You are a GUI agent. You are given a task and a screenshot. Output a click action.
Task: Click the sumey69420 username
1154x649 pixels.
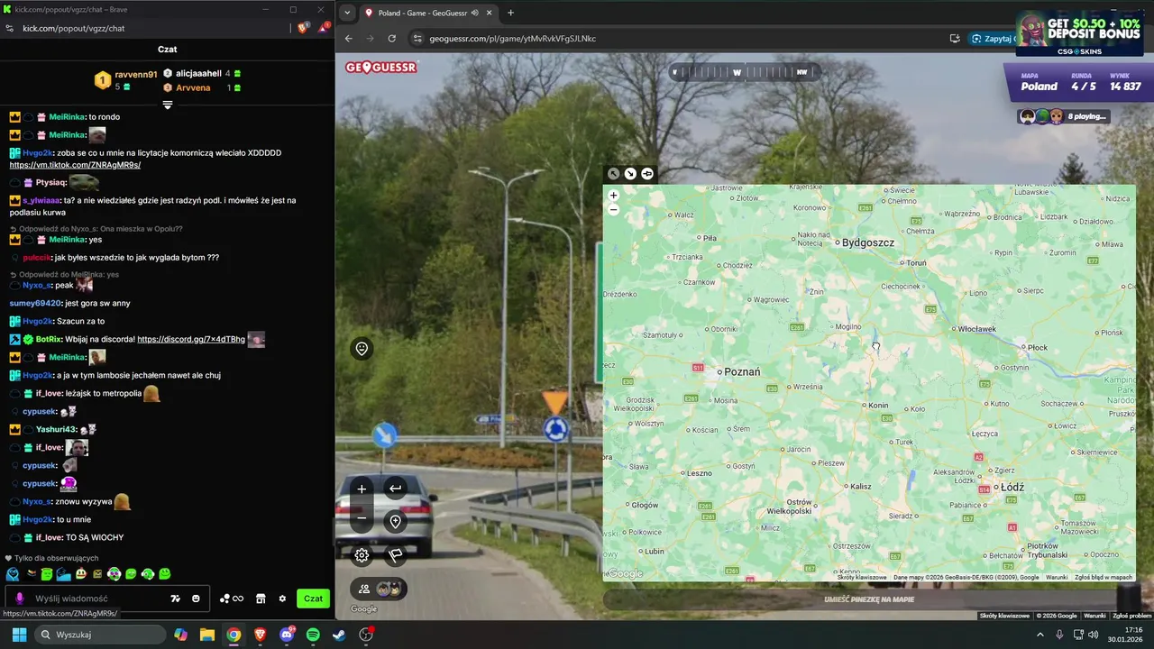[x=35, y=303]
